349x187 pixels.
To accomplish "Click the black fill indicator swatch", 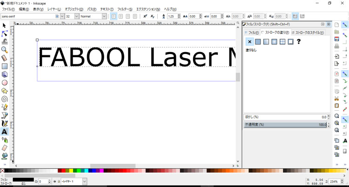I will tap(23, 180).
